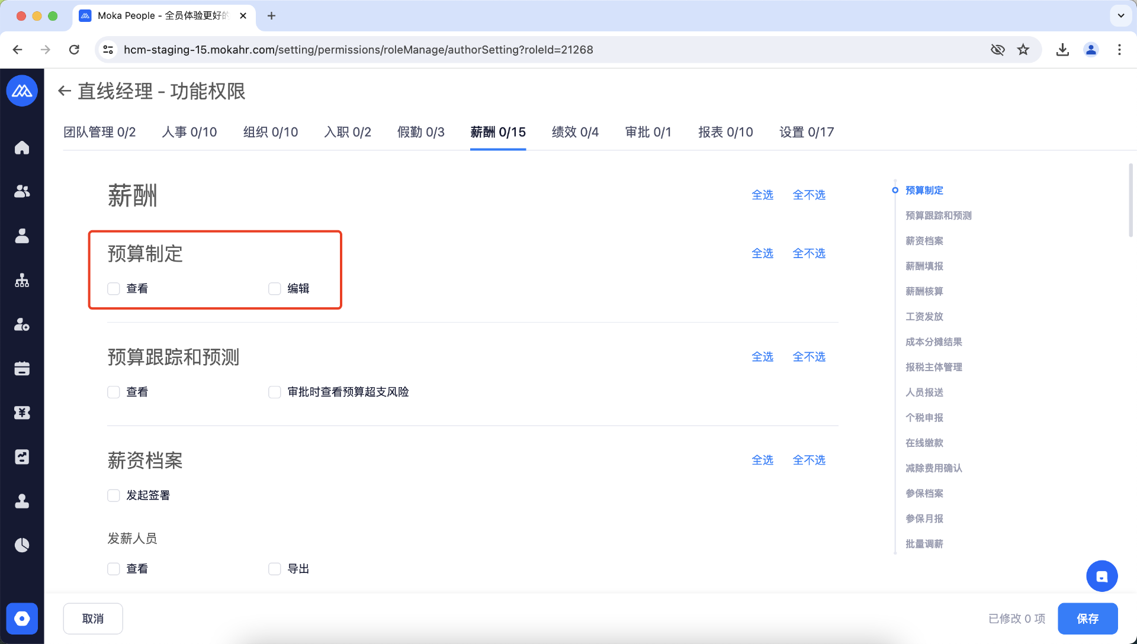Screen dimensions: 1137x644
Task: Open the attendance calendar icon in sidebar
Action: (x=22, y=368)
